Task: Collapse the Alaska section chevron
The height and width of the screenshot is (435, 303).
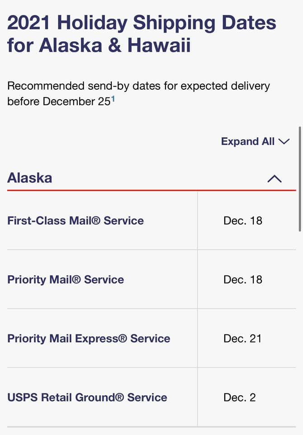Action: click(275, 179)
